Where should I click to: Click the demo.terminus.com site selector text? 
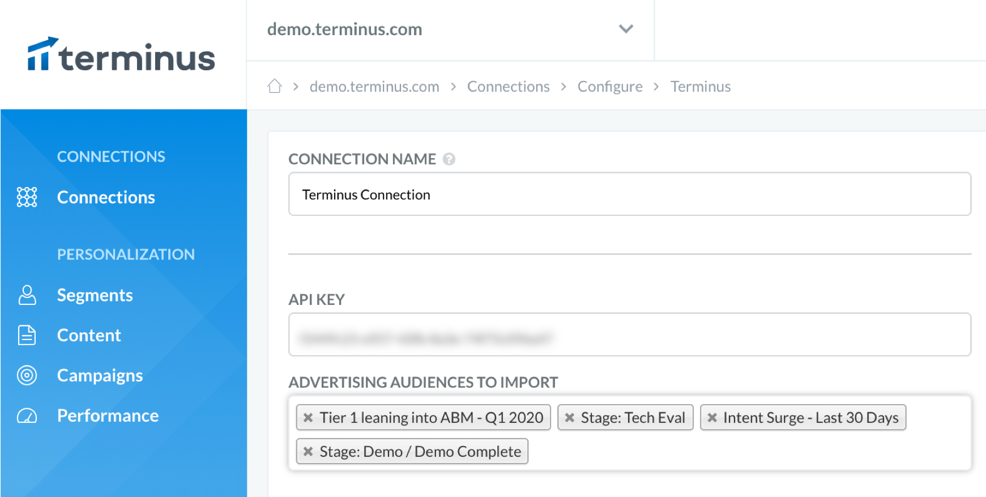click(345, 29)
